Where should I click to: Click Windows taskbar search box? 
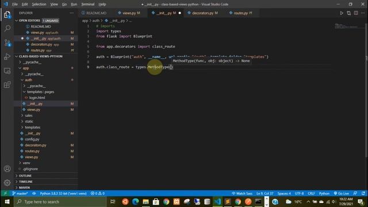[x=60, y=202]
